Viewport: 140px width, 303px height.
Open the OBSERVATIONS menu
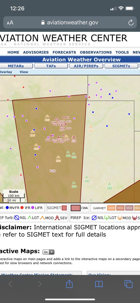(96, 52)
